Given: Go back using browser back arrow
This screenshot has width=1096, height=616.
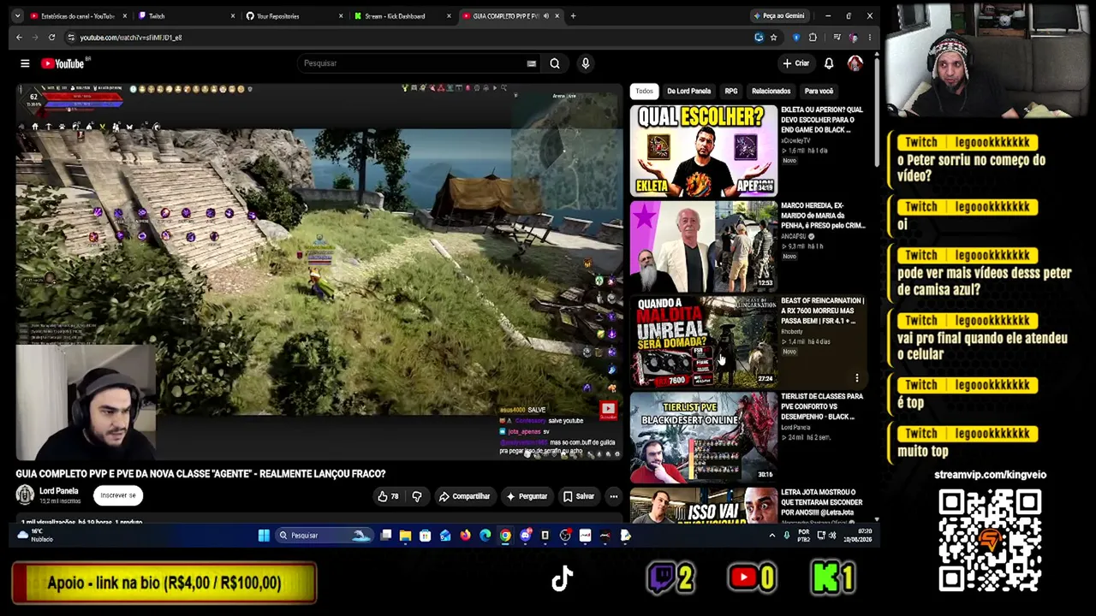Looking at the screenshot, I should [19, 38].
